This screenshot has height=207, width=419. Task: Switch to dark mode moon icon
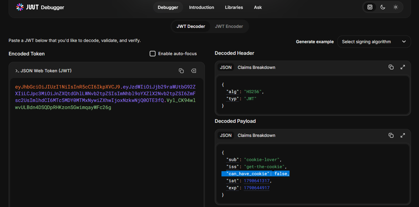pos(383,7)
